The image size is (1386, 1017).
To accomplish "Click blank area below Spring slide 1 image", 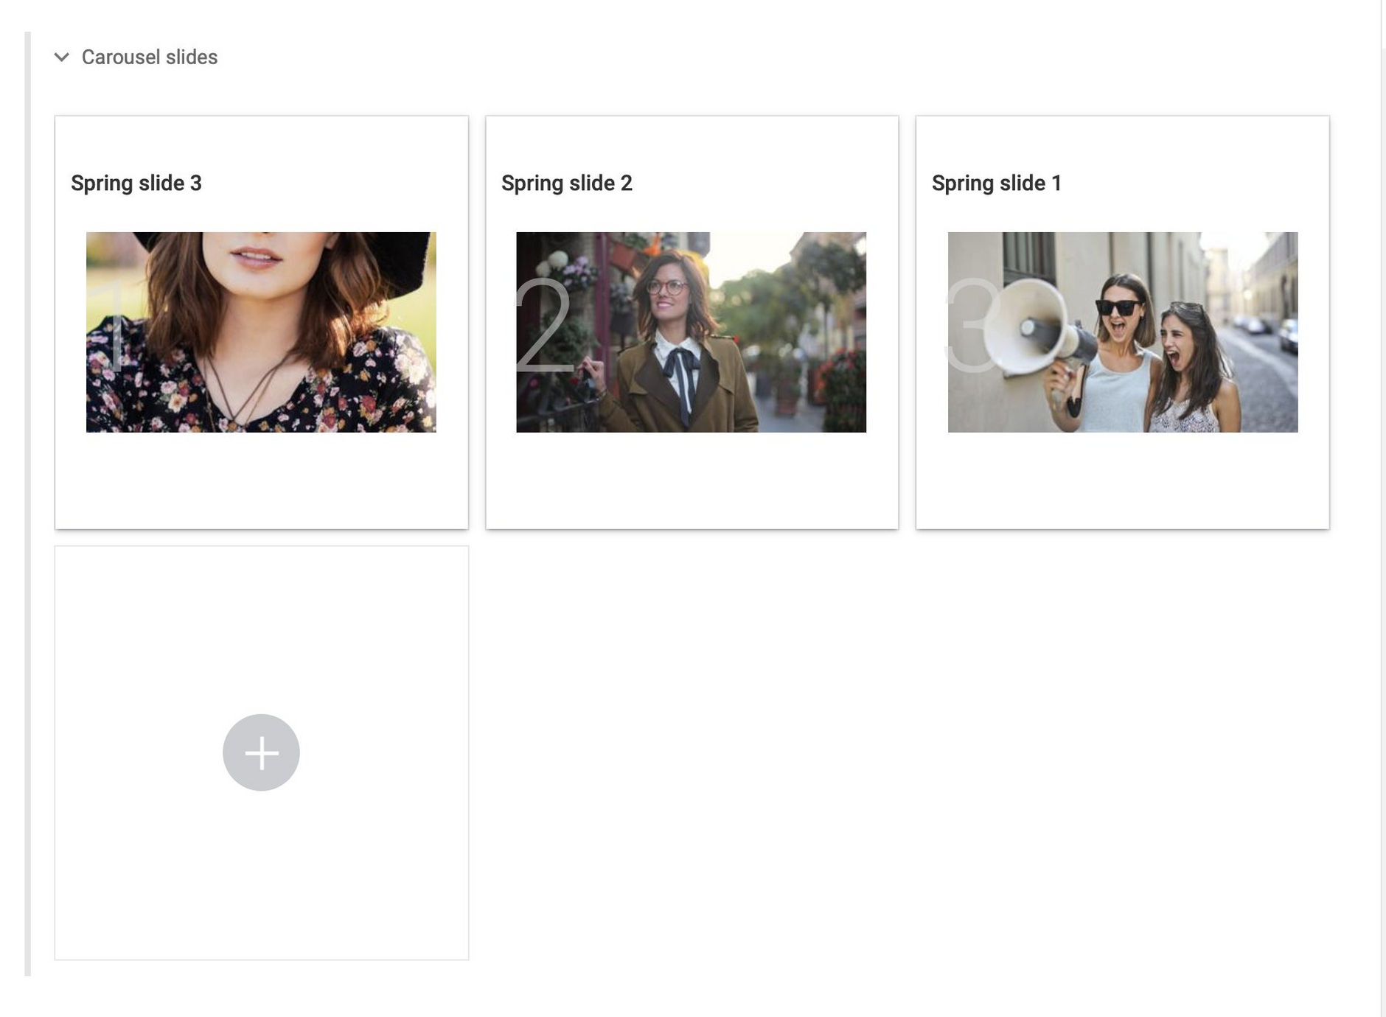I will (1122, 479).
